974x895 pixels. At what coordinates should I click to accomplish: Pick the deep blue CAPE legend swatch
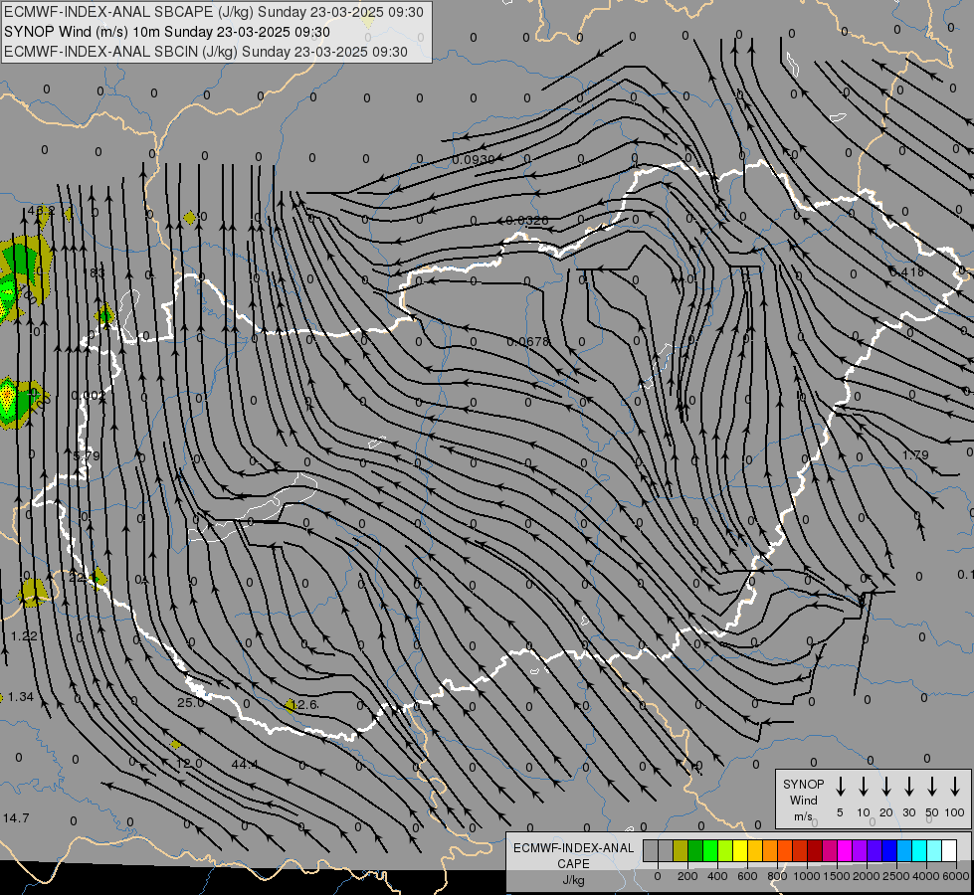pos(889,850)
